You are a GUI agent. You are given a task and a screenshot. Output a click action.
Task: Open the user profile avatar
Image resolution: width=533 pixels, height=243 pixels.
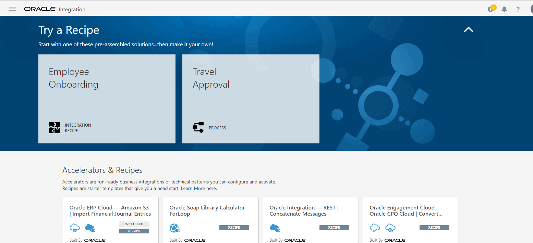point(531,9)
